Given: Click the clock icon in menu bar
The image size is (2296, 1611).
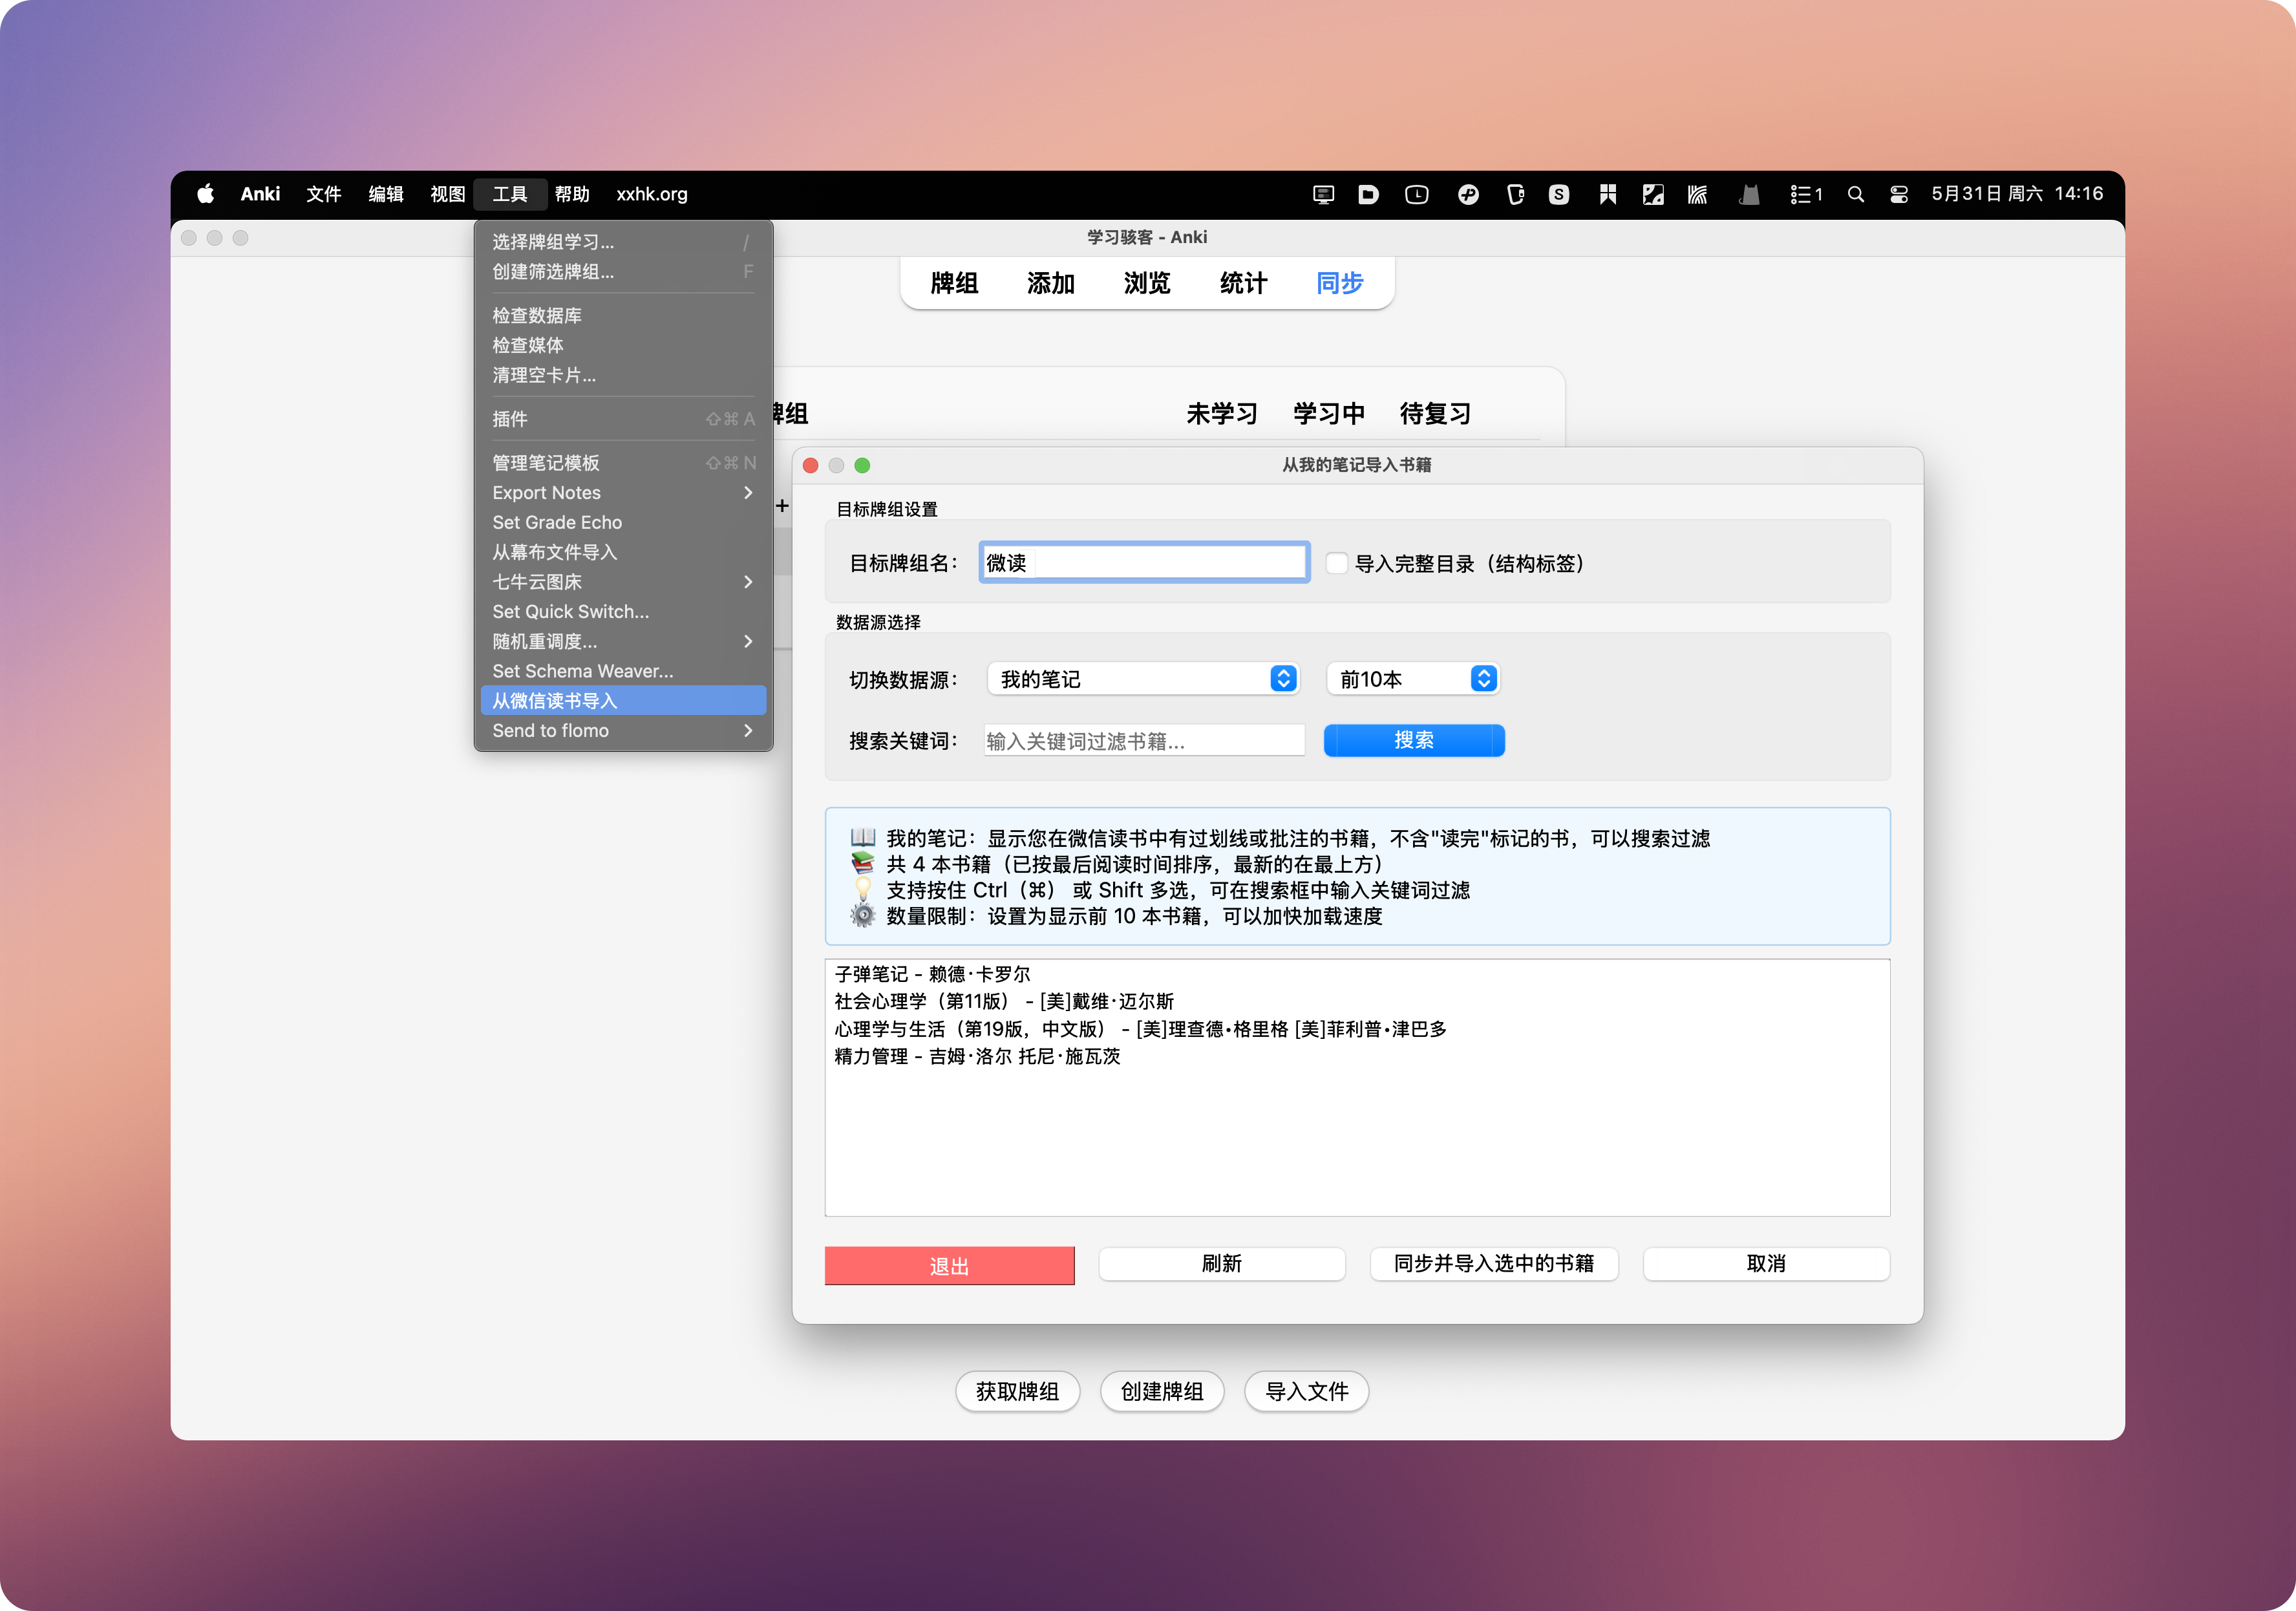Looking at the screenshot, I should pos(1416,194).
